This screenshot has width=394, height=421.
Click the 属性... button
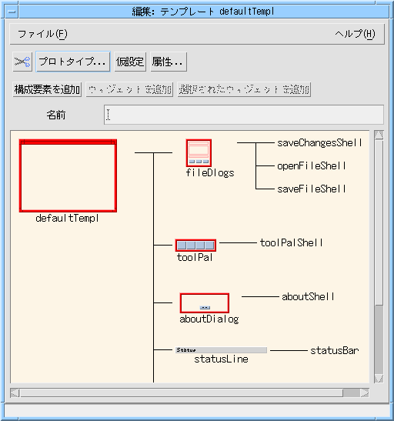click(x=169, y=62)
